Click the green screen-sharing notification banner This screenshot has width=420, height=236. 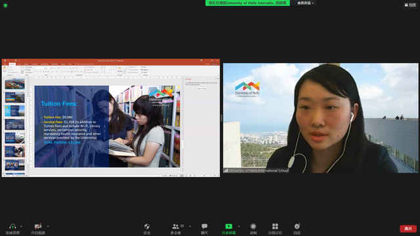[247, 3]
